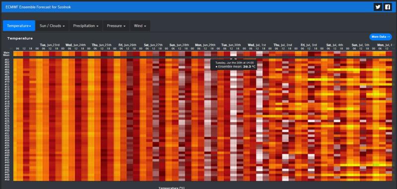Viewport: 397px width, 189px height.
Task: Click the Temperature chart heading
Action: [20, 39]
